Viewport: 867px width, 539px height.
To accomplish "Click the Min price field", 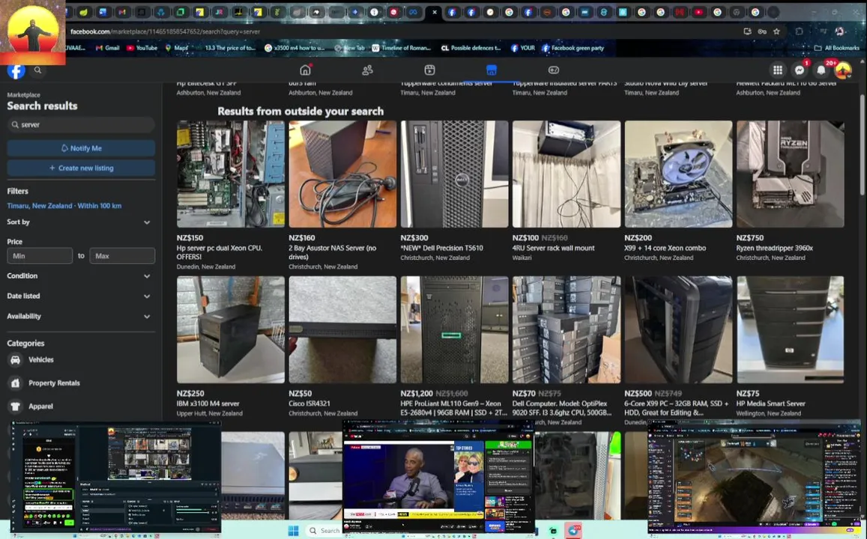I will pos(40,256).
